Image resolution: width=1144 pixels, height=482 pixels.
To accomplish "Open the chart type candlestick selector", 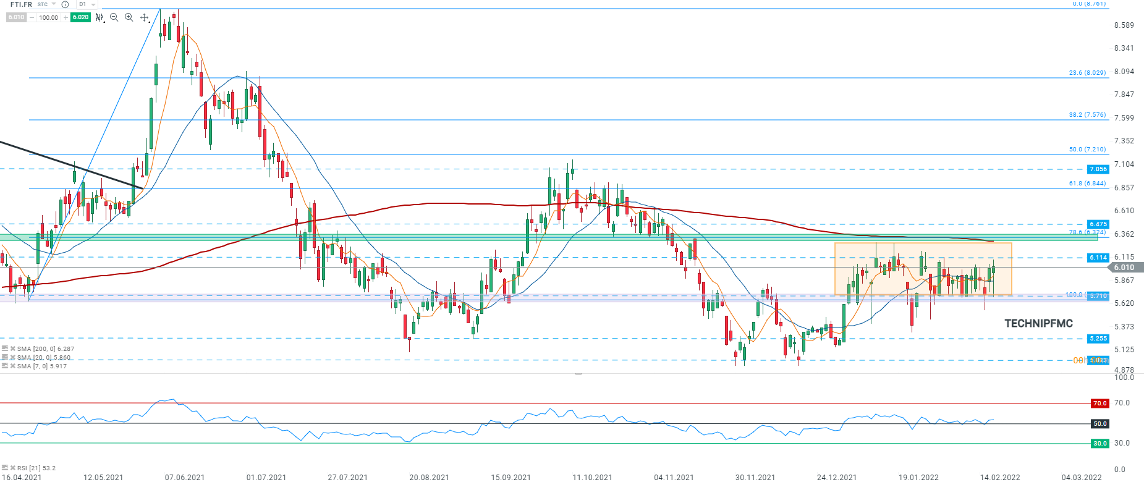I will point(100,17).
